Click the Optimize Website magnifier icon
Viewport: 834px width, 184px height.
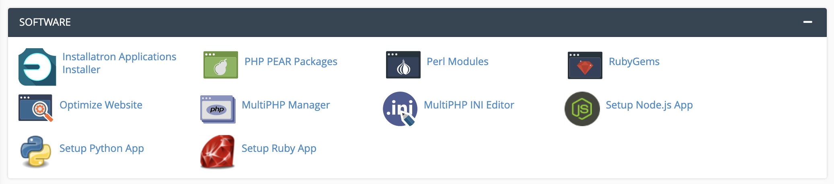[36, 108]
